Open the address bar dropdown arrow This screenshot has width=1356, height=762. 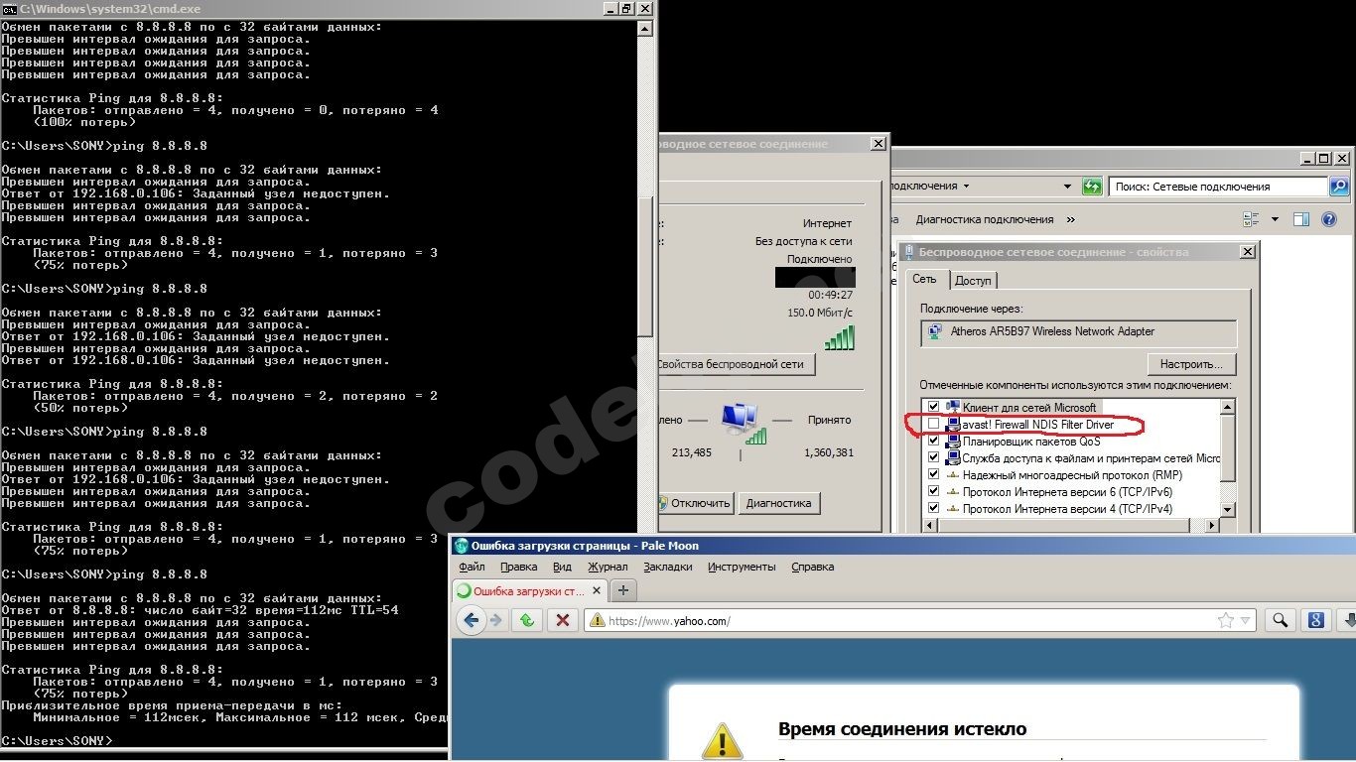pos(1068,187)
